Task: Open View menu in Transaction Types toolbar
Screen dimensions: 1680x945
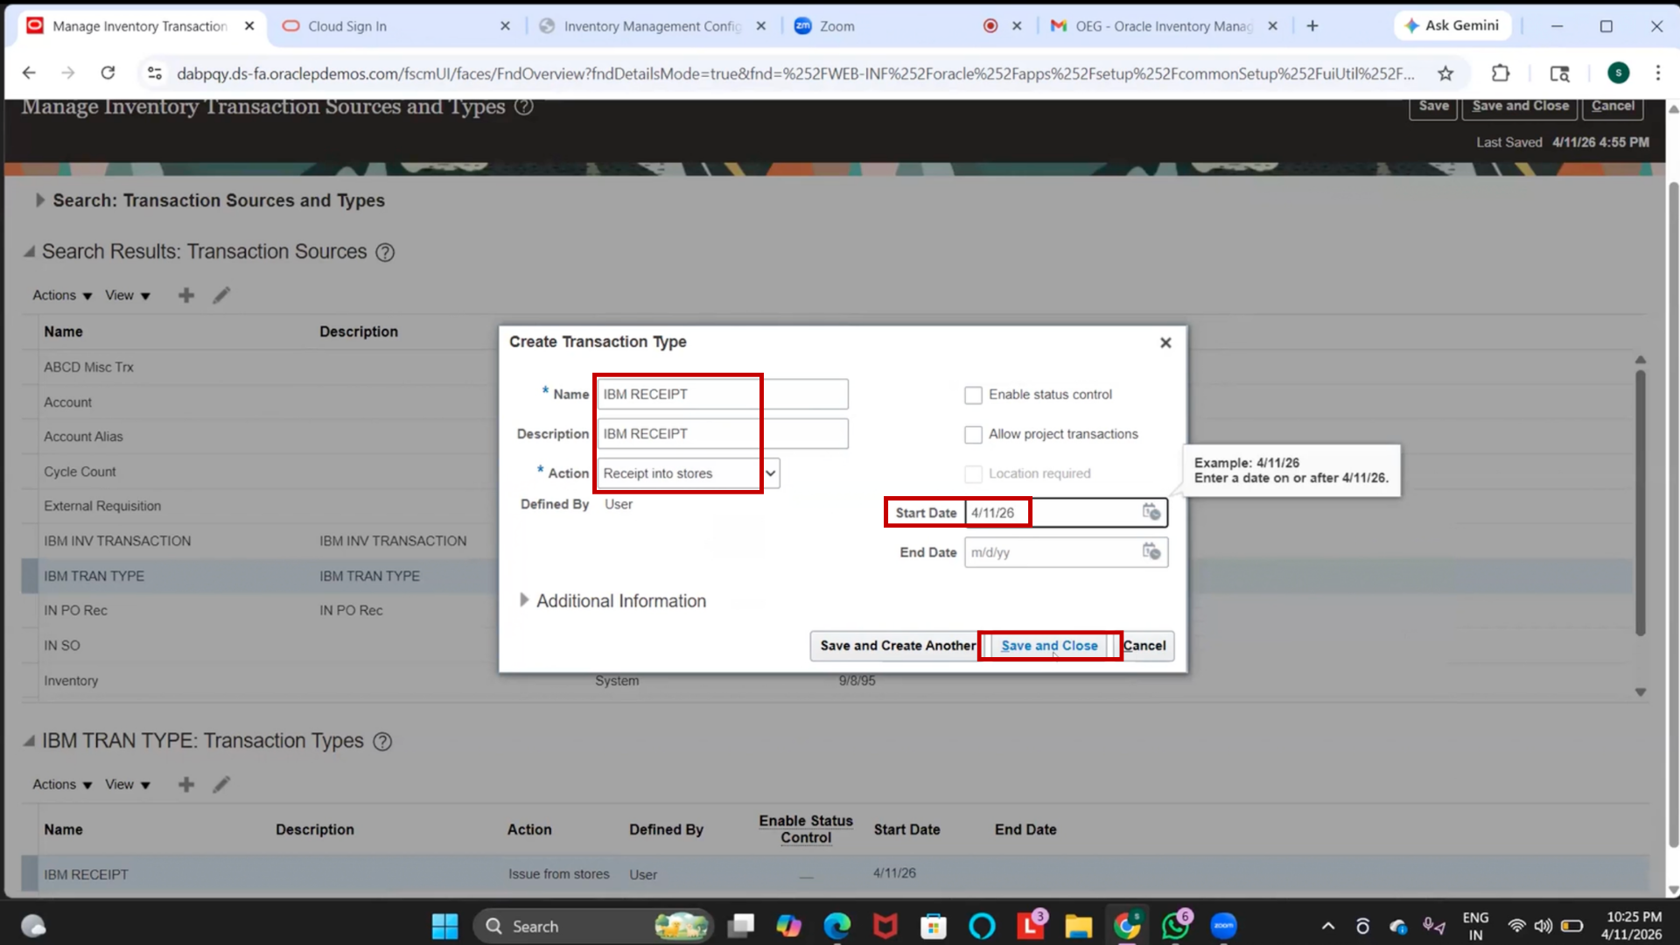Action: (128, 785)
